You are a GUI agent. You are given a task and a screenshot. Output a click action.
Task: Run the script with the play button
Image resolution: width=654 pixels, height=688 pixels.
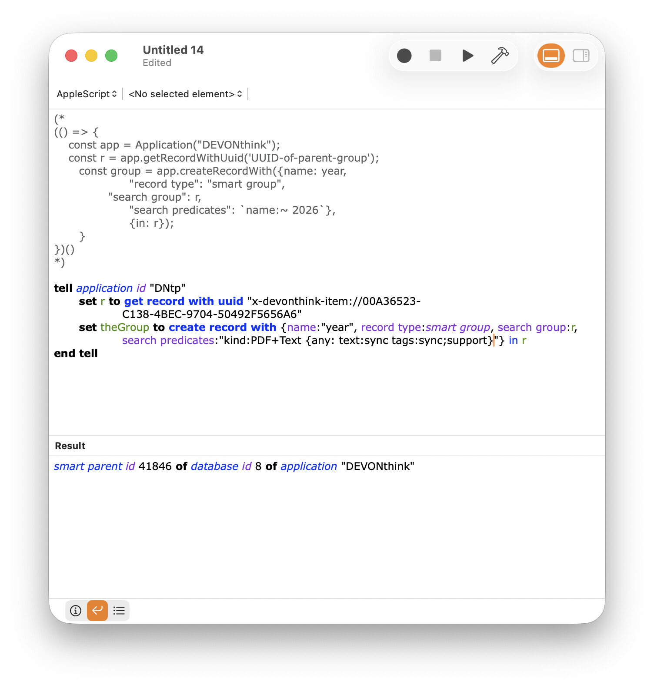pyautogui.click(x=467, y=56)
